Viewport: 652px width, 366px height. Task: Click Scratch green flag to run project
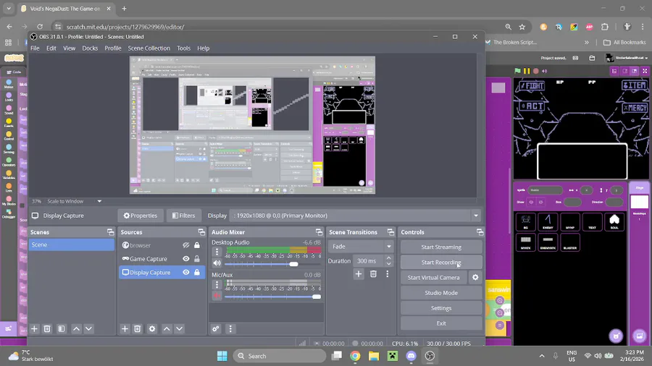517,71
